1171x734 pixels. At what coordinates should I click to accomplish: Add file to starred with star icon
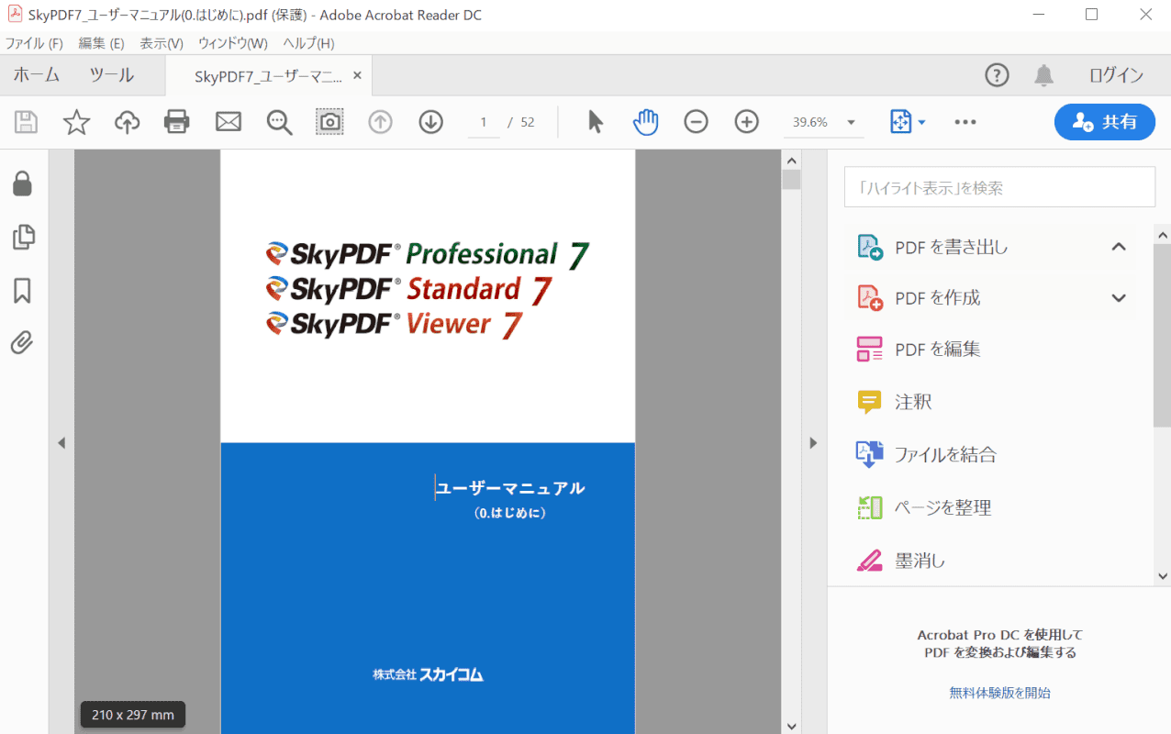coord(76,122)
